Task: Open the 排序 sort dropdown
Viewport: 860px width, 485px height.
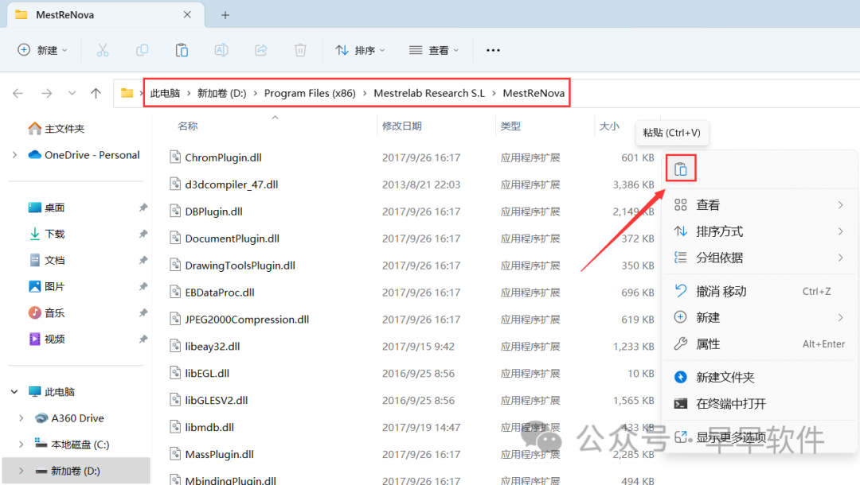Action: [360, 50]
